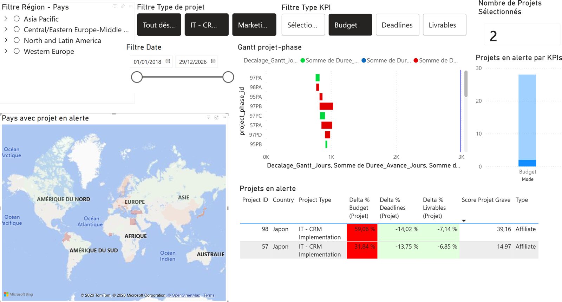Screen dimensions: 562x302
Task: Select Western Europe radio button
Action: (17, 51)
